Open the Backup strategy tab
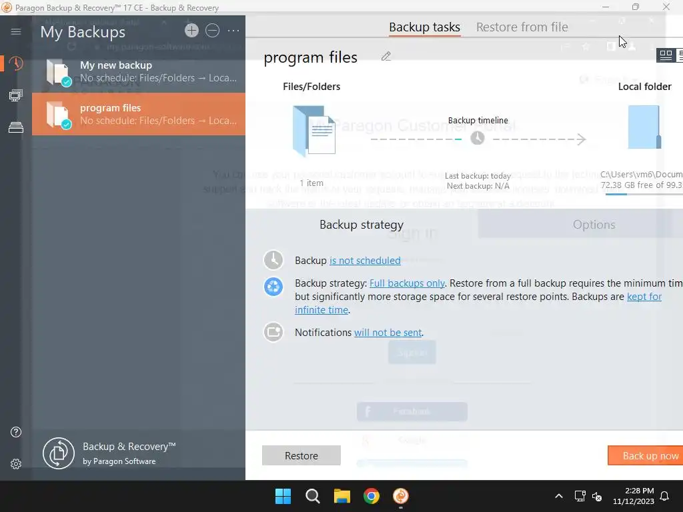 pos(362,224)
